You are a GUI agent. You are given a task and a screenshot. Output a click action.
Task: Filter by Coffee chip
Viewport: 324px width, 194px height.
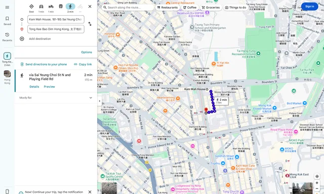[x=190, y=8]
